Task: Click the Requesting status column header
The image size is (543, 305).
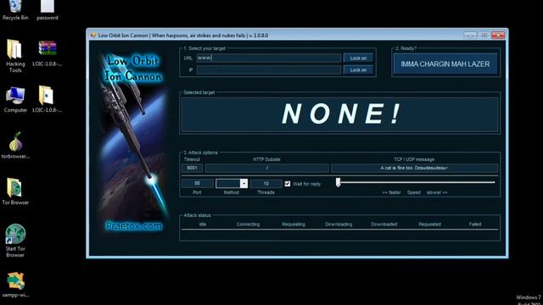Action: 294,224
